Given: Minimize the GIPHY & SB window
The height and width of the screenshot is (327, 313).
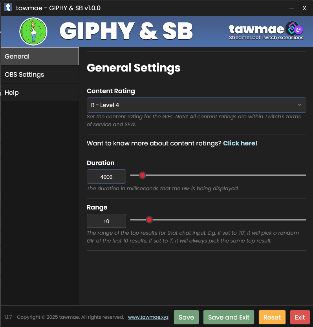Looking at the screenshot, I should [x=291, y=8].
